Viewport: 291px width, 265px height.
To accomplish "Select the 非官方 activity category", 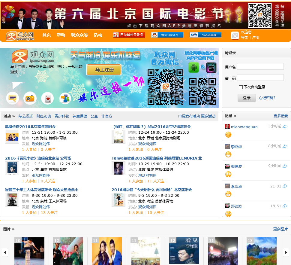I will 107,116.
